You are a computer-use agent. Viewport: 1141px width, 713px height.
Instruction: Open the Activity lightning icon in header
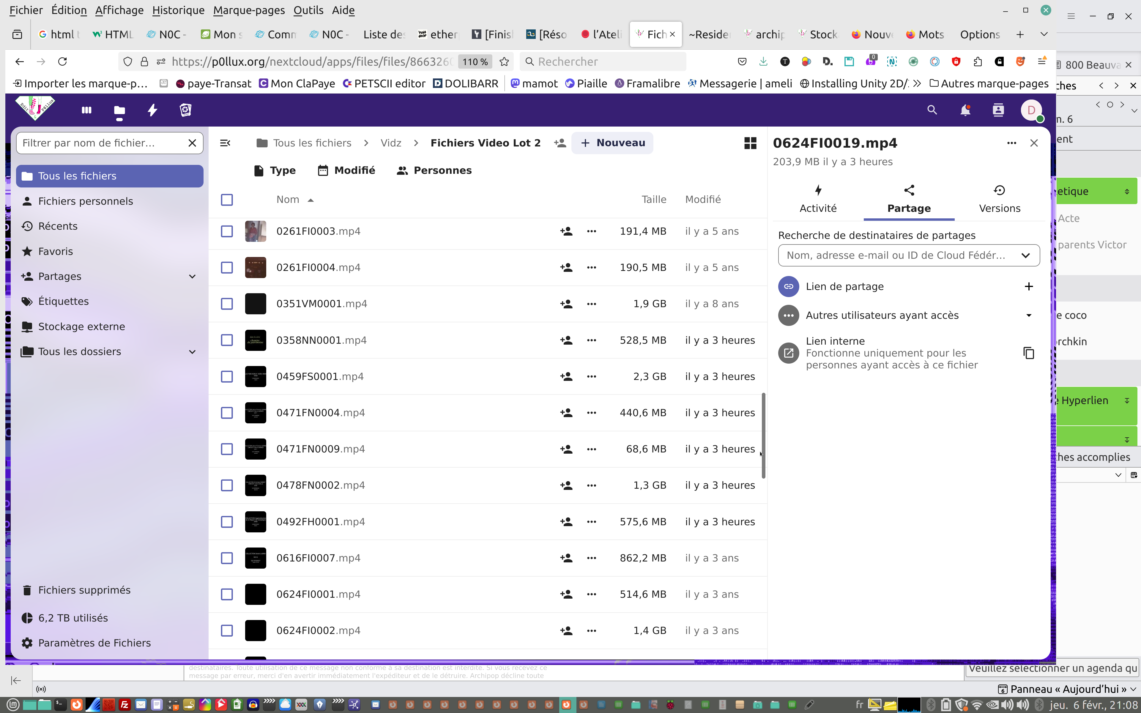pyautogui.click(x=152, y=110)
